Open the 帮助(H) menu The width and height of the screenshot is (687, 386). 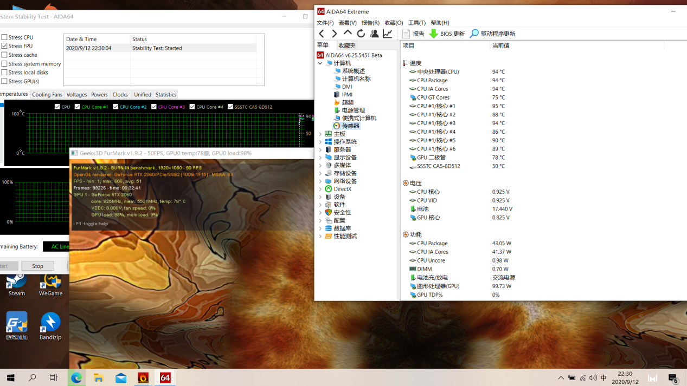coord(440,23)
